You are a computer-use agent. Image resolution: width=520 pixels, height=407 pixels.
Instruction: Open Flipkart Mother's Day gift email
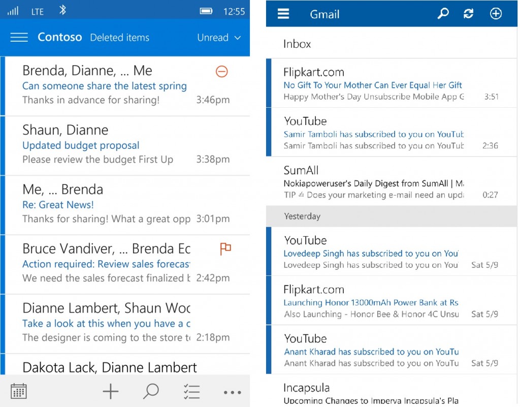click(x=392, y=83)
